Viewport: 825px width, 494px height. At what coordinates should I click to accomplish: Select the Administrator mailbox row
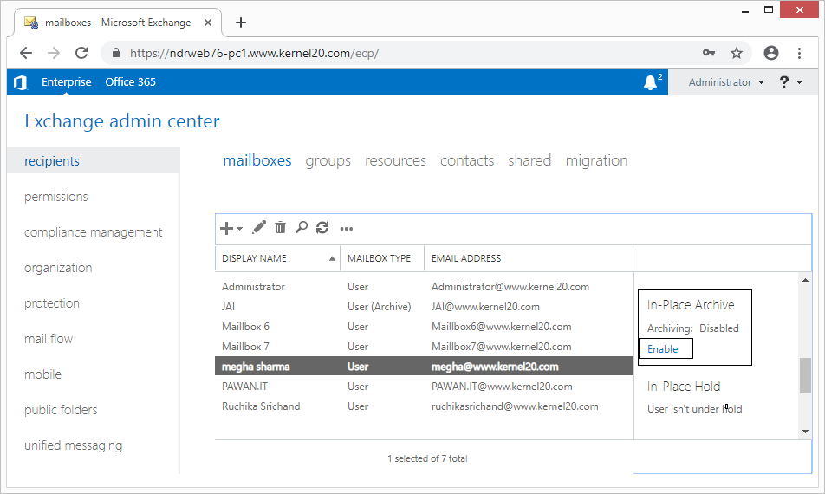point(424,287)
